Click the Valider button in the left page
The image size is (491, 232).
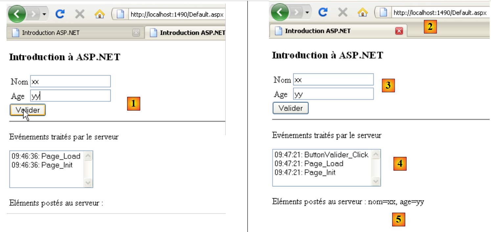tap(28, 110)
